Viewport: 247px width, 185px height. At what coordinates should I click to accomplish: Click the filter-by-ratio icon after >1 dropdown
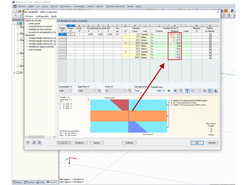click(205, 91)
